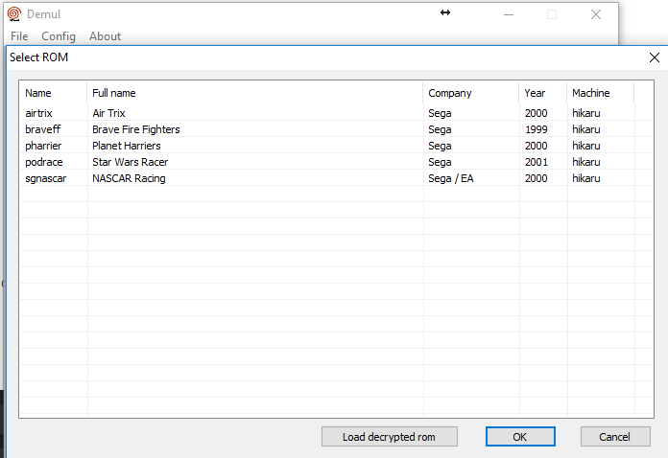668x458 pixels.
Task: Close the Select ROM dialog
Action: point(655,57)
